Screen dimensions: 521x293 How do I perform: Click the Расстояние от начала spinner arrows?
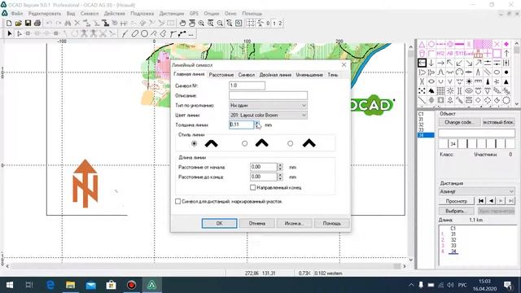tap(280, 167)
